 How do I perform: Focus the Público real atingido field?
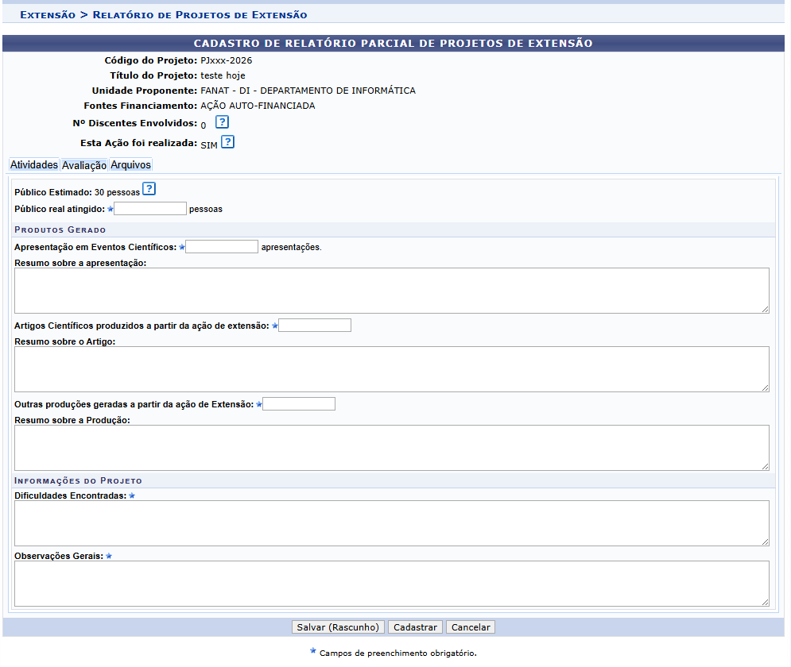pyautogui.click(x=150, y=209)
